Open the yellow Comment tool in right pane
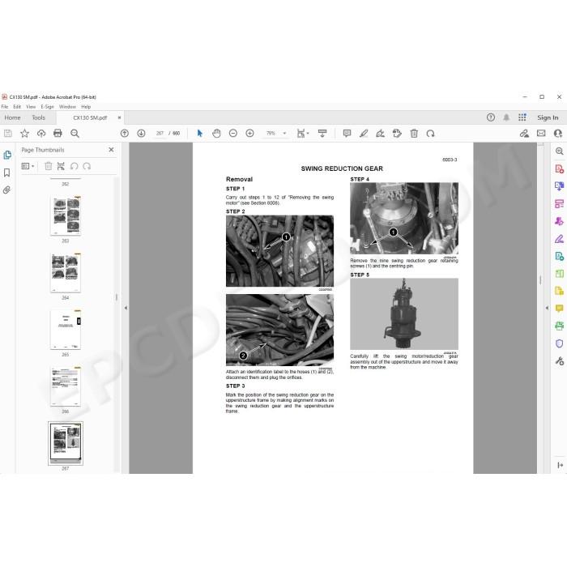Viewport: 567px width, 567px height. pos(559,309)
